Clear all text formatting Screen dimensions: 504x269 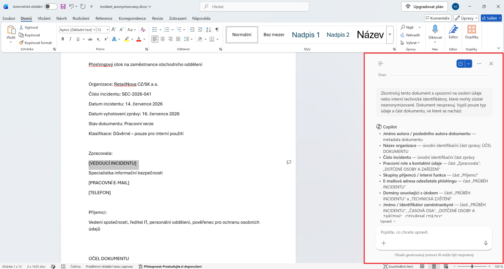[143, 30]
